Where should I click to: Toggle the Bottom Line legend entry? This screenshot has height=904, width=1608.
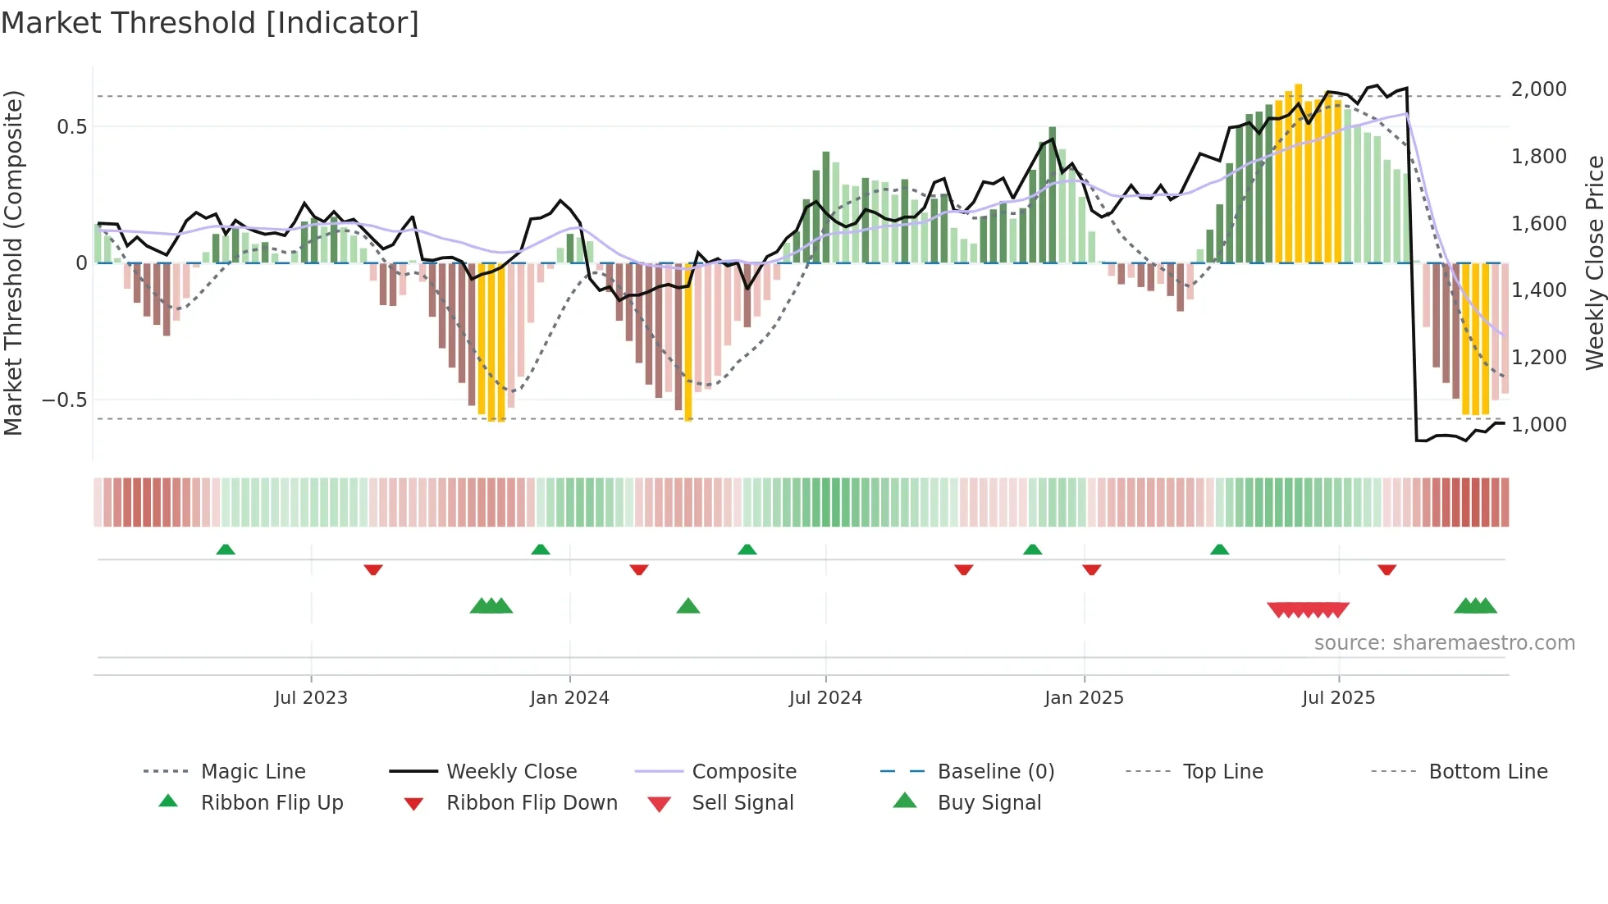coord(1487,772)
